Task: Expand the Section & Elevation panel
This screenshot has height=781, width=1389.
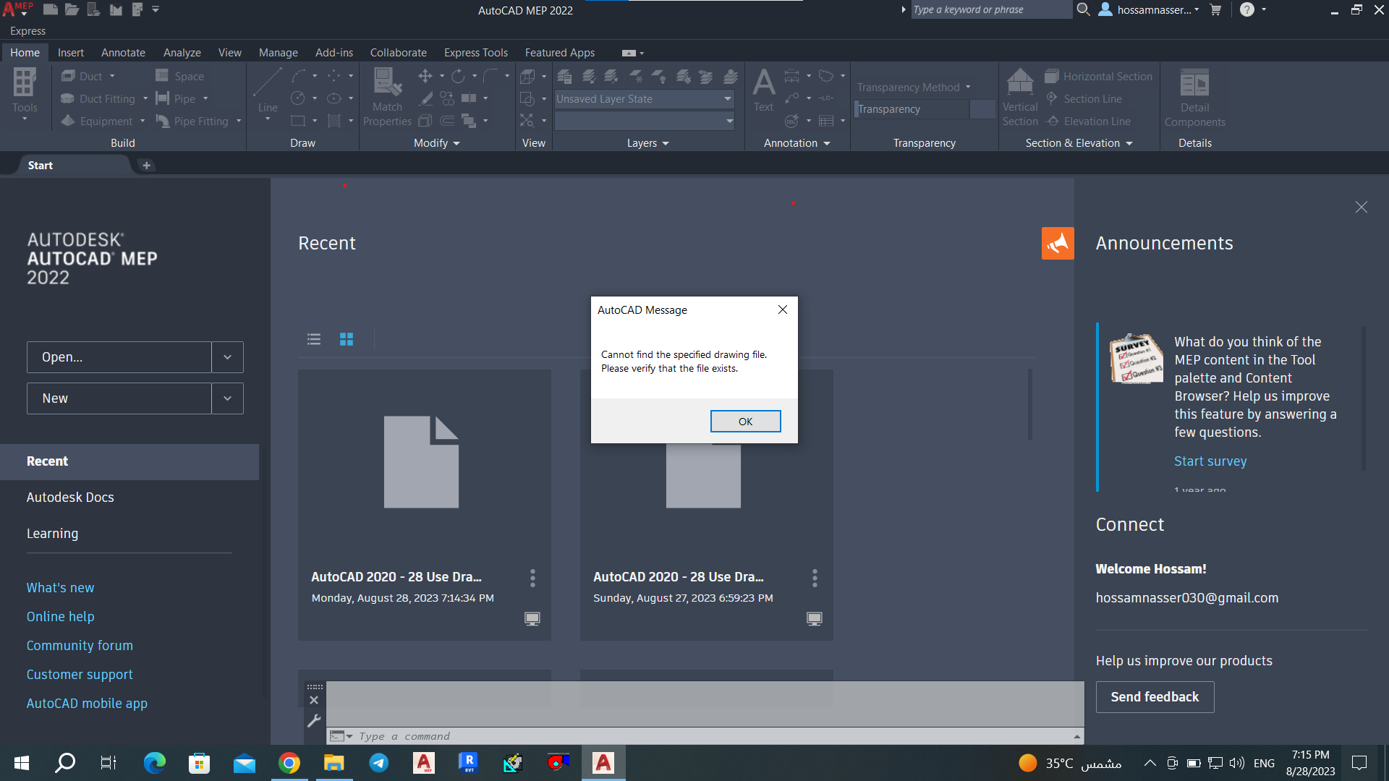Action: [x=1079, y=143]
